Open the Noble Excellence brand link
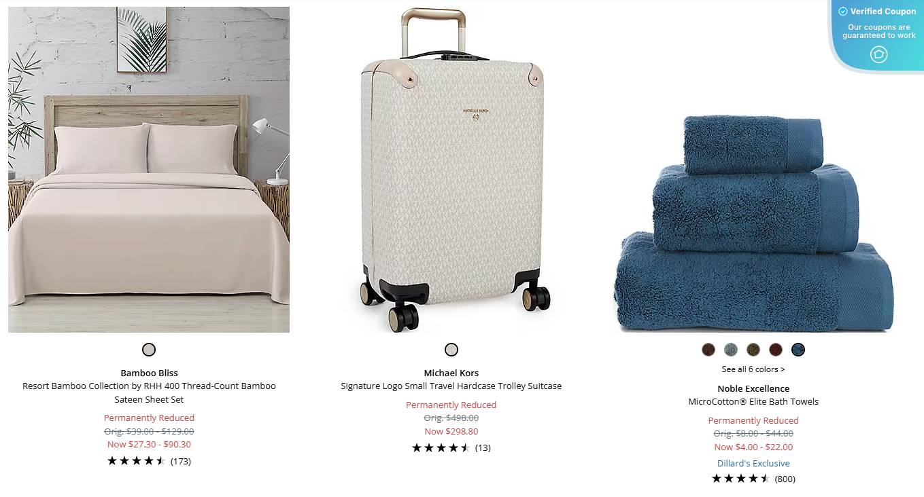The height and width of the screenshot is (497, 924). pos(753,388)
